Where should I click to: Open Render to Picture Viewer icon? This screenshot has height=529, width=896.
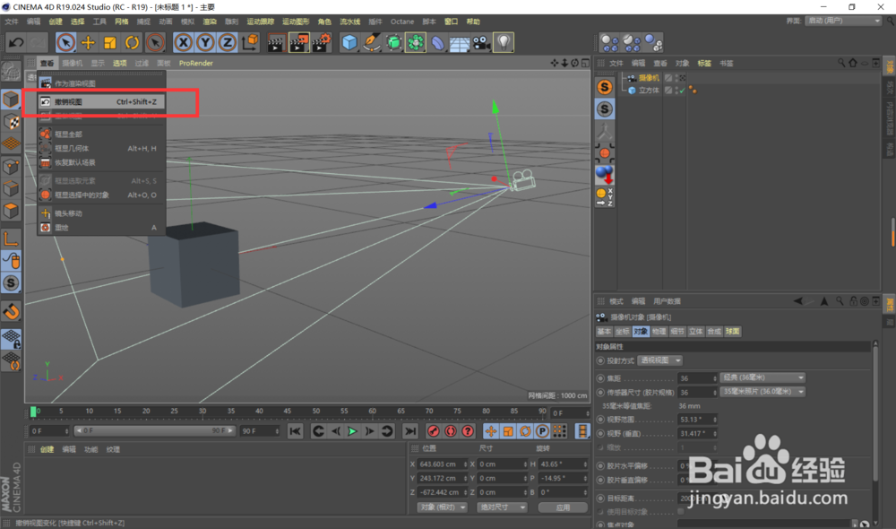[299, 42]
